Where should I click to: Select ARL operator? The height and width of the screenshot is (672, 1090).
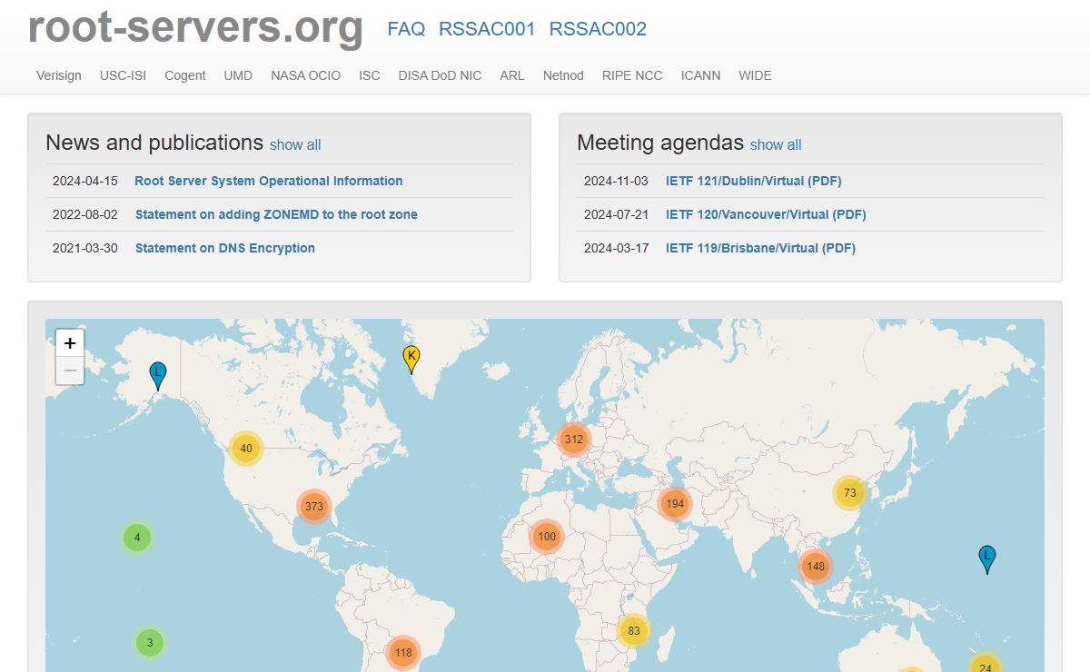512,75
